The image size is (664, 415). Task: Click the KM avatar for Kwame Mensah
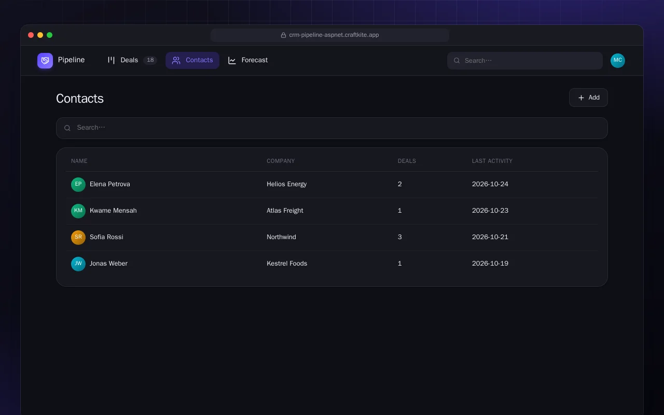click(x=78, y=211)
